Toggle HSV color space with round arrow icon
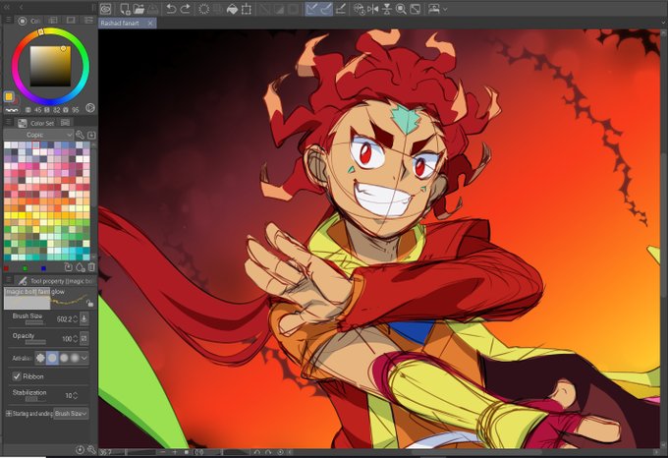The height and width of the screenshot is (458, 668). [90, 108]
